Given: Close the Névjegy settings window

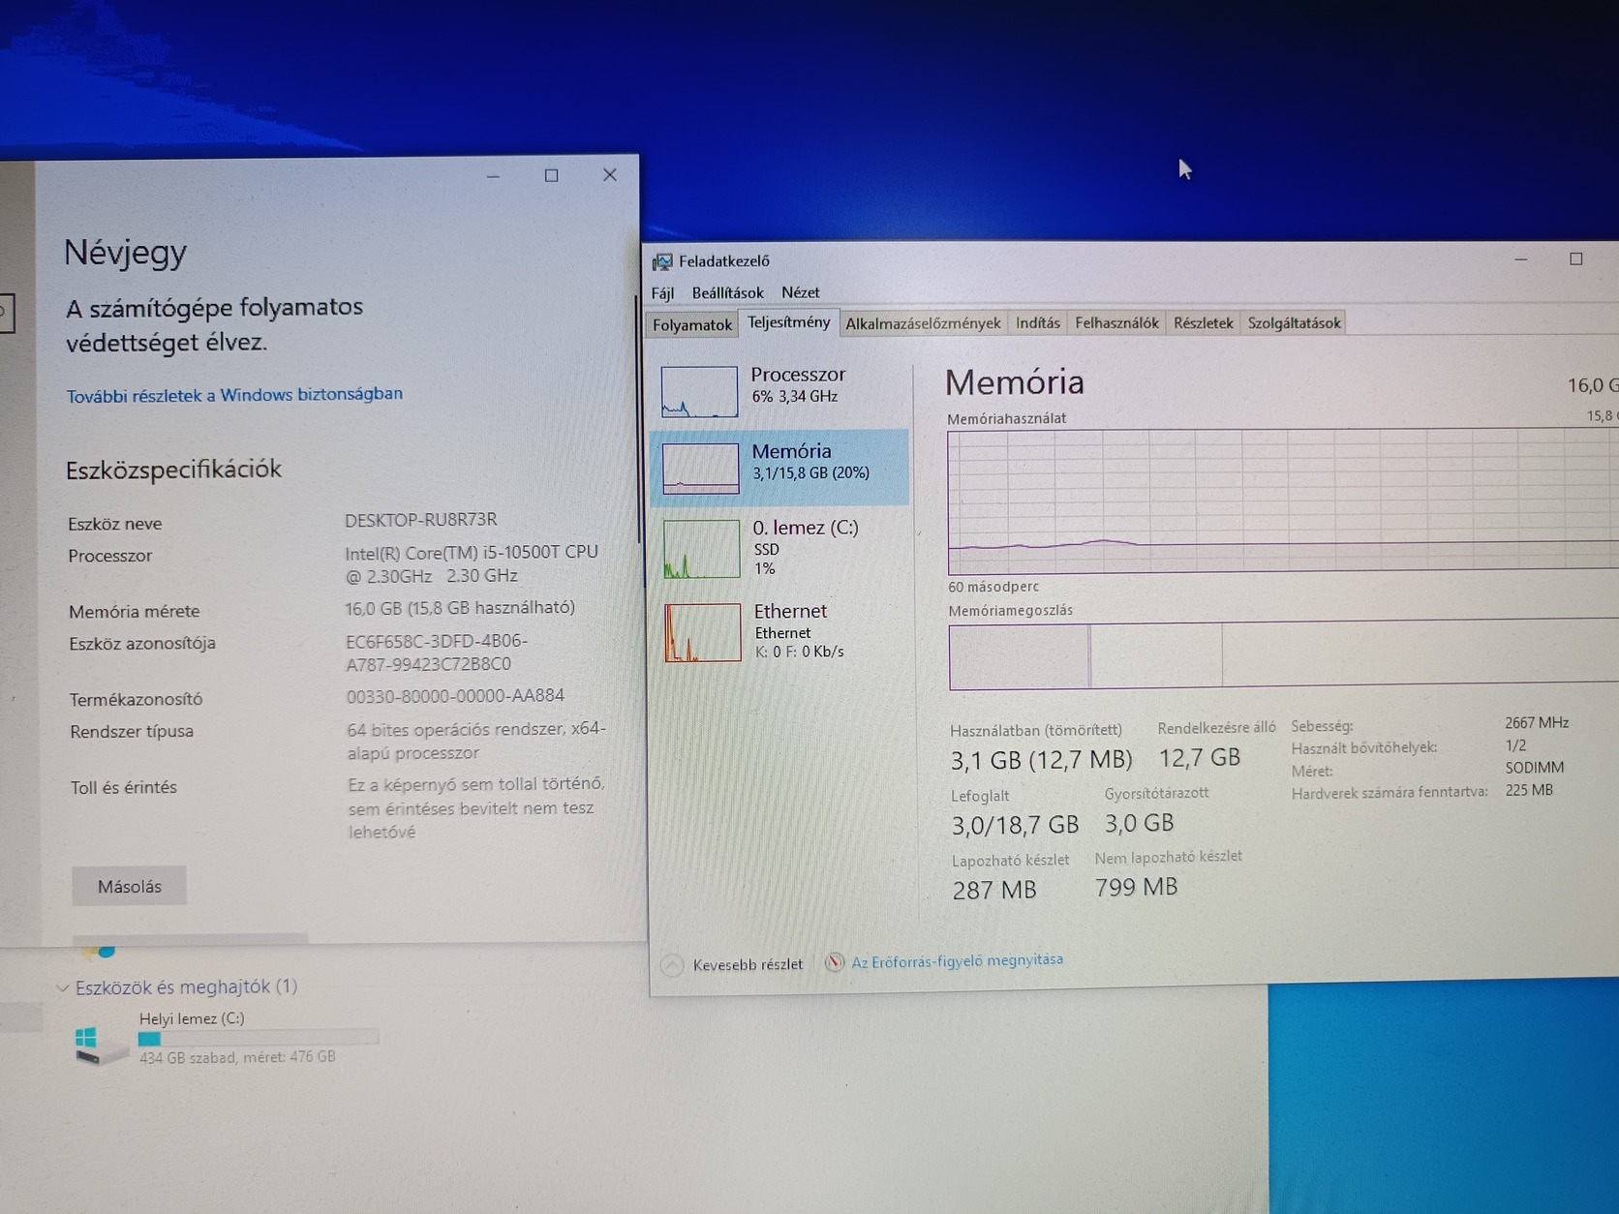Looking at the screenshot, I should (x=609, y=174).
